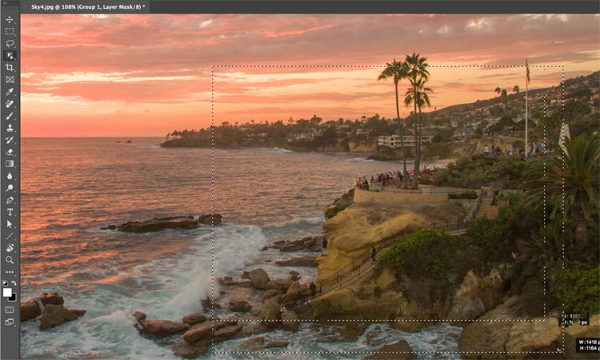
Task: Select the History Brush tool
Action: coord(10,140)
